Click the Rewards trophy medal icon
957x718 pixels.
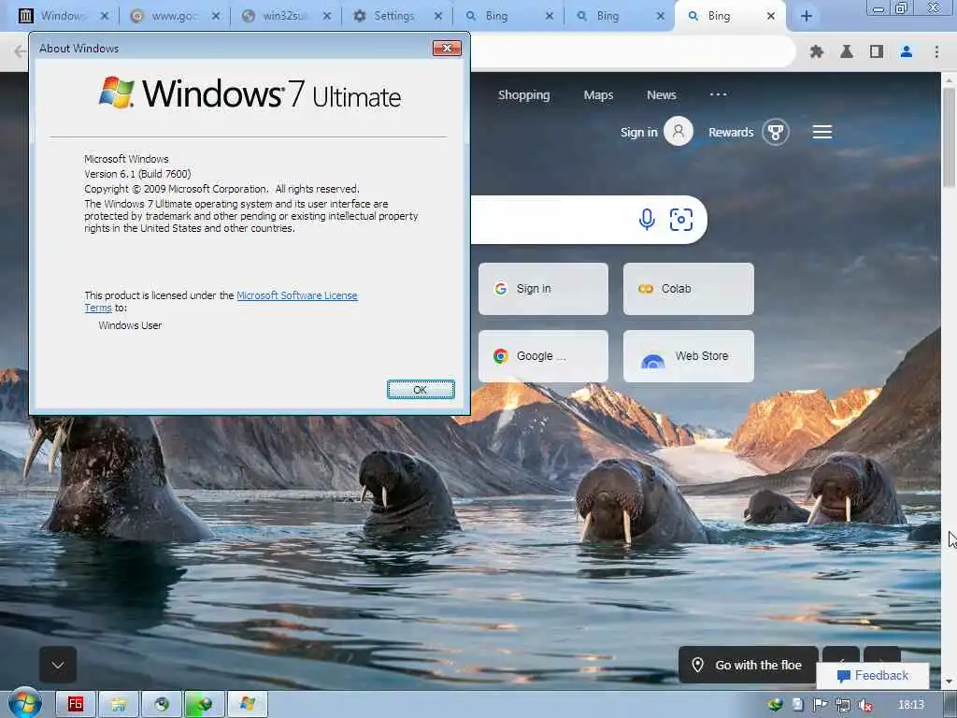click(x=776, y=132)
